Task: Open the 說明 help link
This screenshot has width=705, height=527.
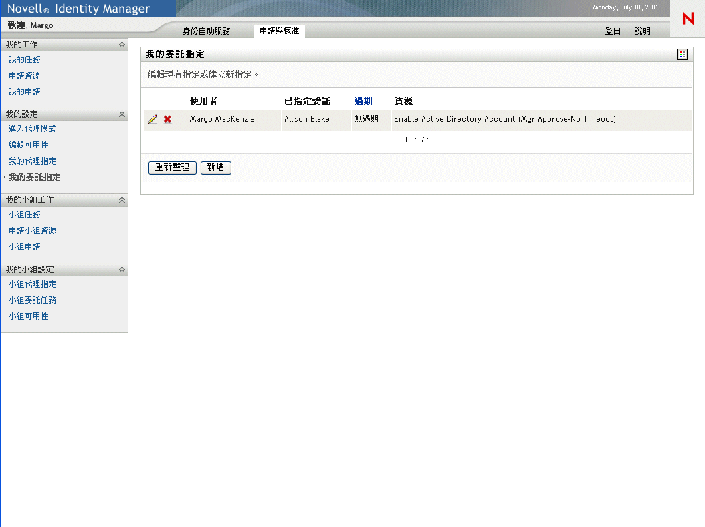Action: pos(643,31)
